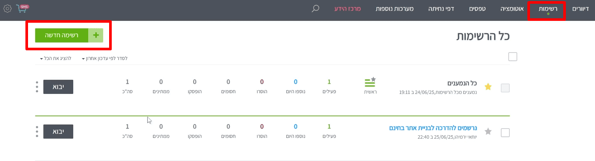Open the SMS shopping cart icon

click(x=22, y=8)
